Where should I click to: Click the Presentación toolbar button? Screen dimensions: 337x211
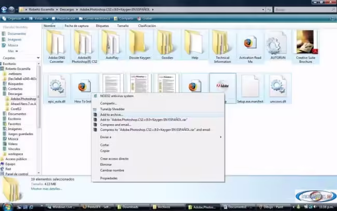[64, 19]
